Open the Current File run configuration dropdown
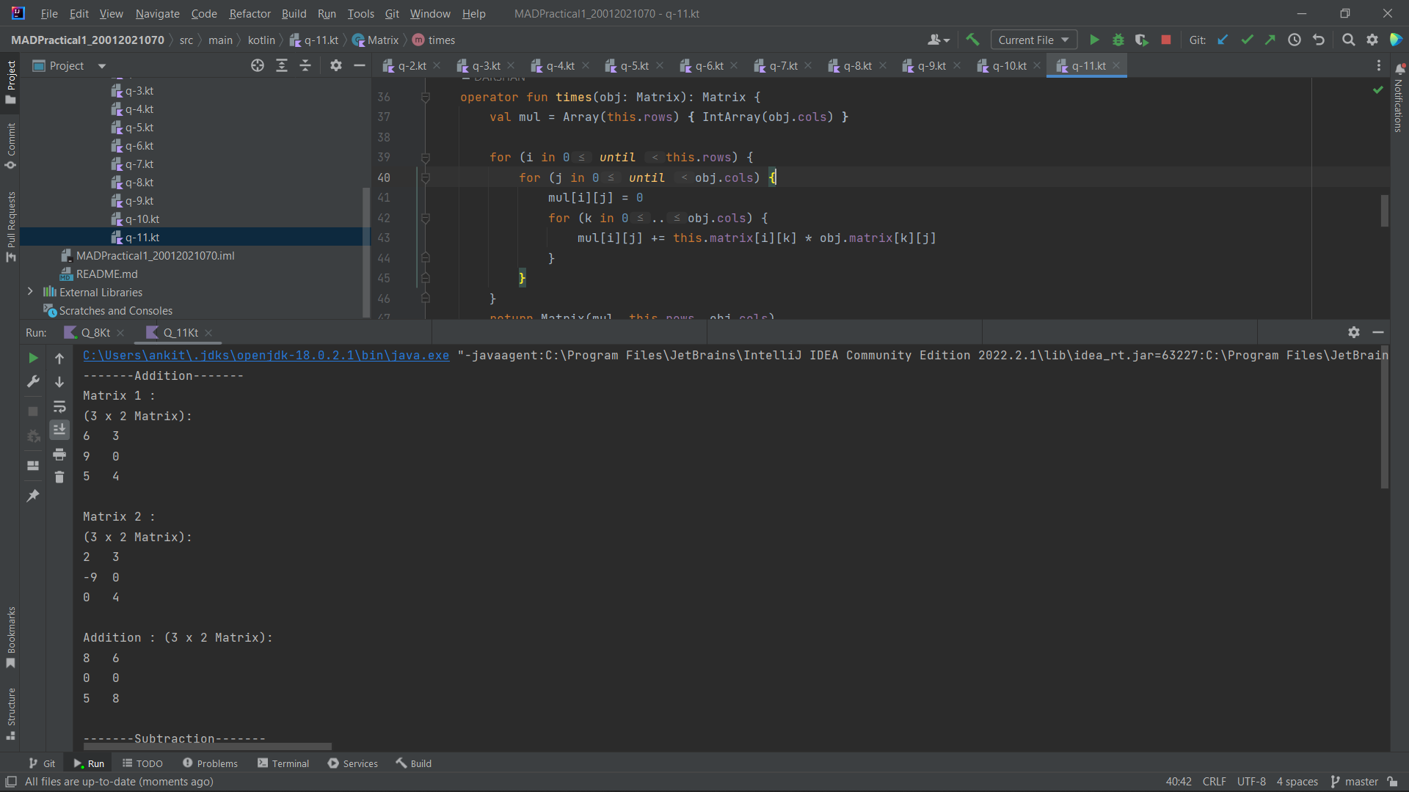Image resolution: width=1409 pixels, height=792 pixels. point(1033,40)
